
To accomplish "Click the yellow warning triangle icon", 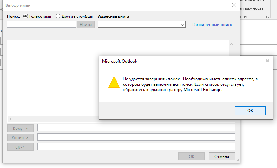I will point(114,82).
